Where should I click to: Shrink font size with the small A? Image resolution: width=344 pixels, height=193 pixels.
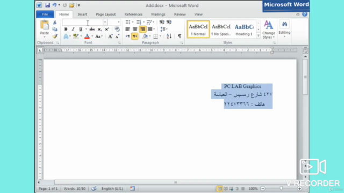click(117, 36)
